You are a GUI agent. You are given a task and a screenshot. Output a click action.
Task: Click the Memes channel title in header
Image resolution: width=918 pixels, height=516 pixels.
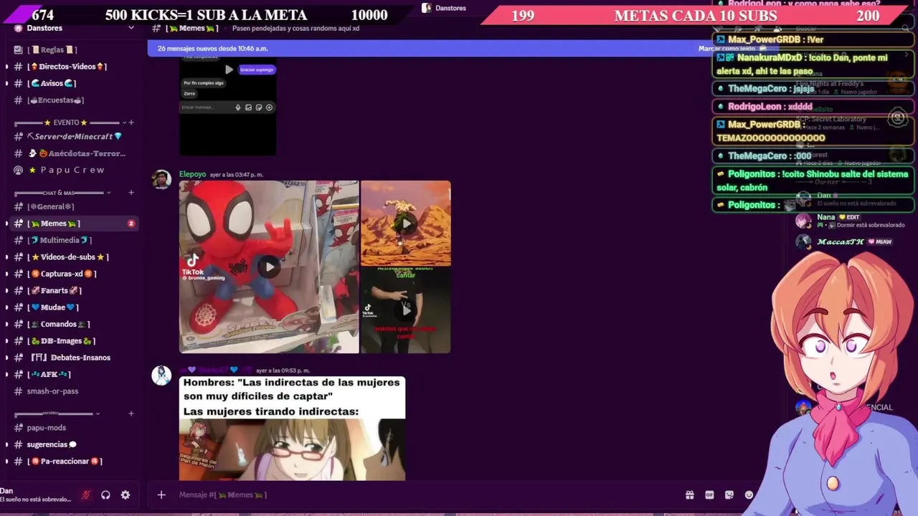(x=191, y=28)
